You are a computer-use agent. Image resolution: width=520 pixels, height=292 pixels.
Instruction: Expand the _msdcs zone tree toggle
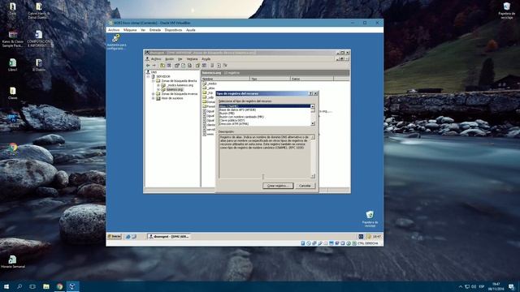coord(158,85)
